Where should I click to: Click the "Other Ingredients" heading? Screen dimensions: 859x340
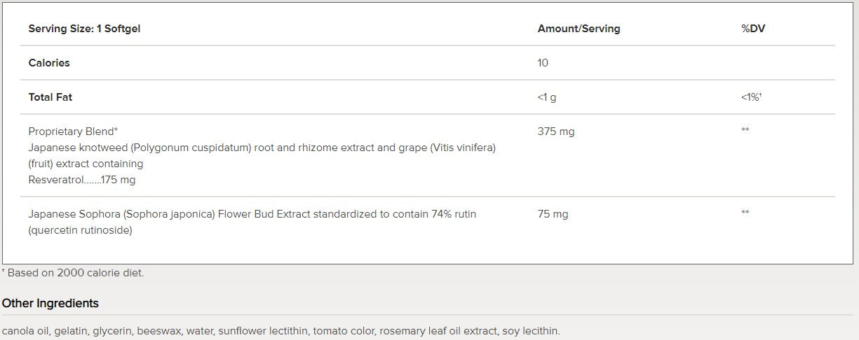tap(50, 303)
